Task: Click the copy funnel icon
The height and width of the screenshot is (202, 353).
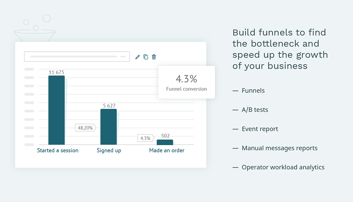Action: click(x=146, y=57)
